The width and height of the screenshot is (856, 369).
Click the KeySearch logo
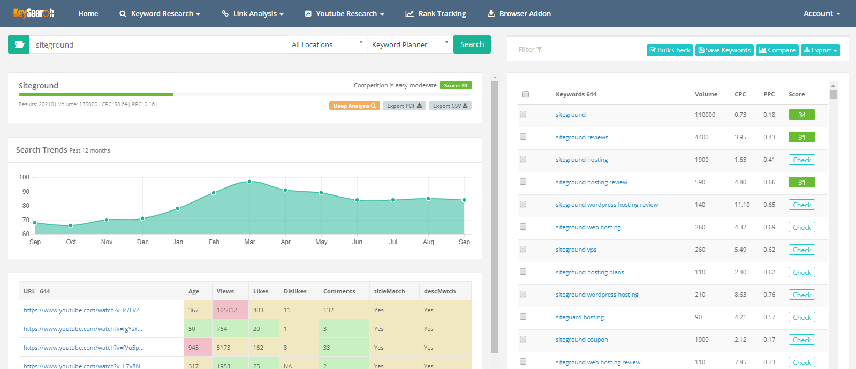34,13
